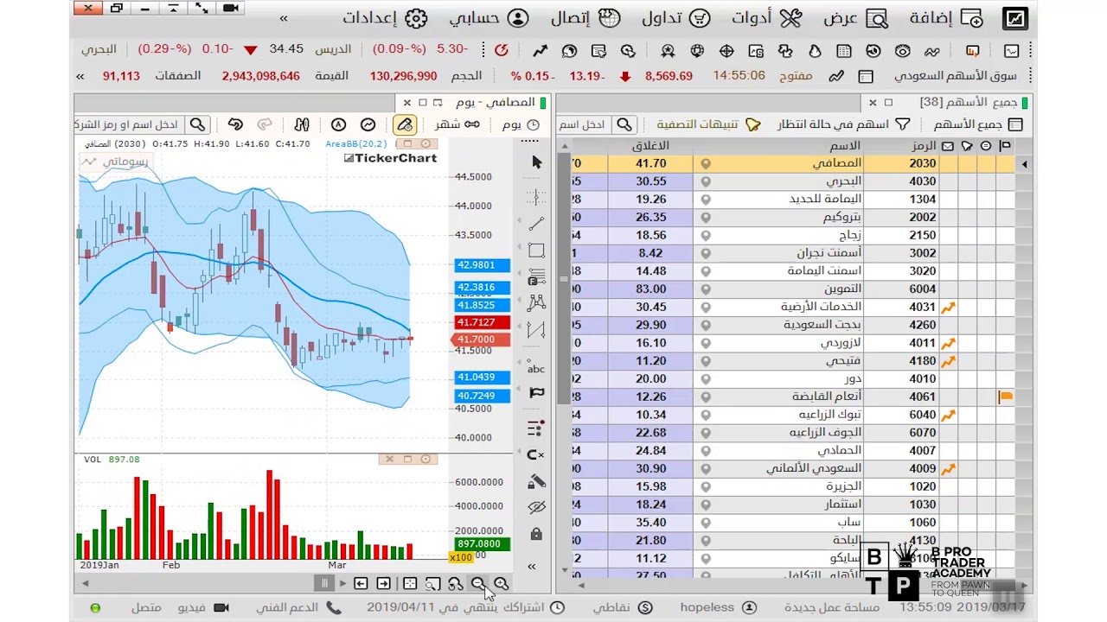Select the أنعام القابضة 4061 row
Image resolution: width=1107 pixels, height=622 pixels.
click(792, 397)
